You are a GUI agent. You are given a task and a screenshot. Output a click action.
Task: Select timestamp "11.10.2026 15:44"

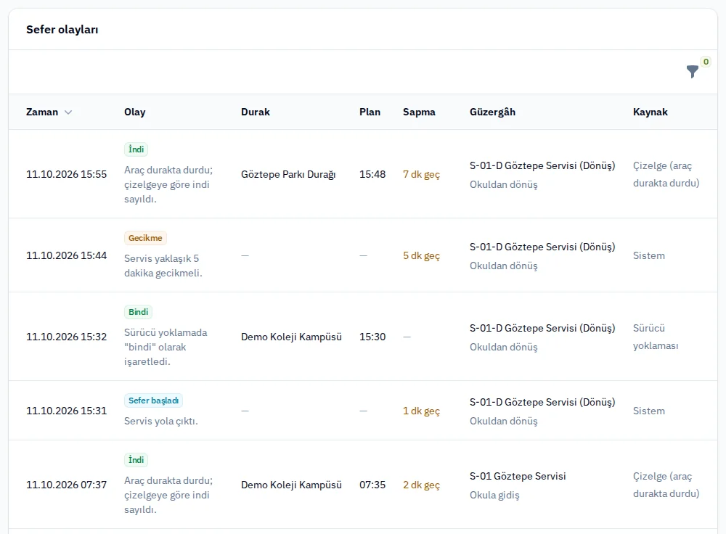[x=66, y=255]
